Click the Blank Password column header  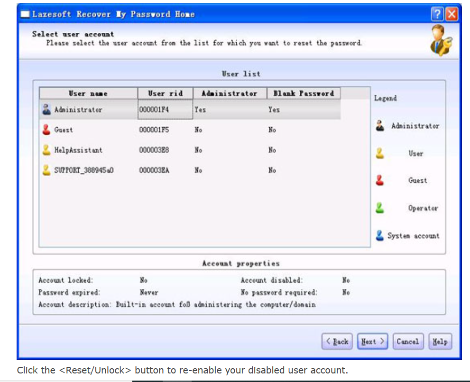[x=304, y=93]
